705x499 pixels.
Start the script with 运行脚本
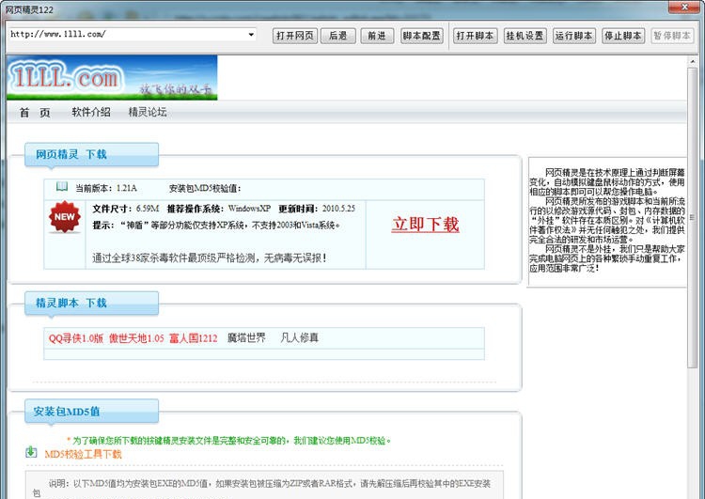click(x=573, y=36)
